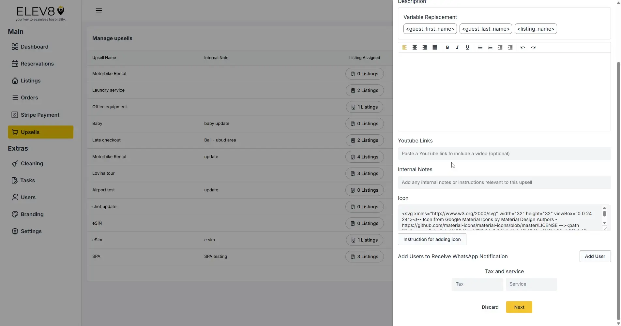Viewport: 621px width, 326px height.
Task: Apply underline formatting
Action: [x=467, y=47]
